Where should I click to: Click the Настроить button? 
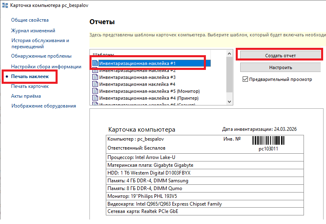(280, 67)
